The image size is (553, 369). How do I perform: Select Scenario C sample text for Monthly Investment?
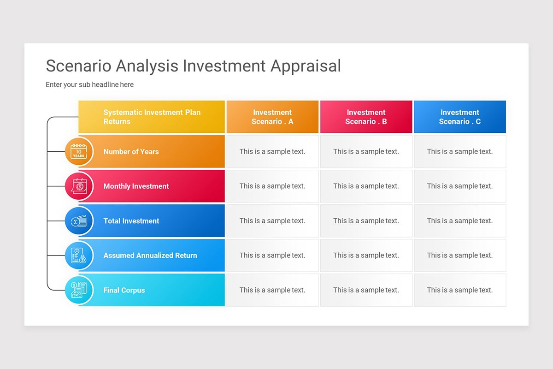click(x=460, y=186)
